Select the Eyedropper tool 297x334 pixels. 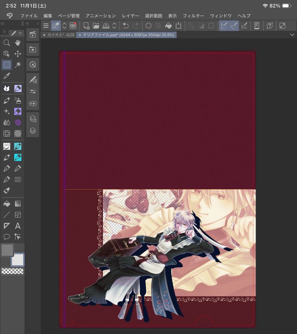[x=7, y=76]
